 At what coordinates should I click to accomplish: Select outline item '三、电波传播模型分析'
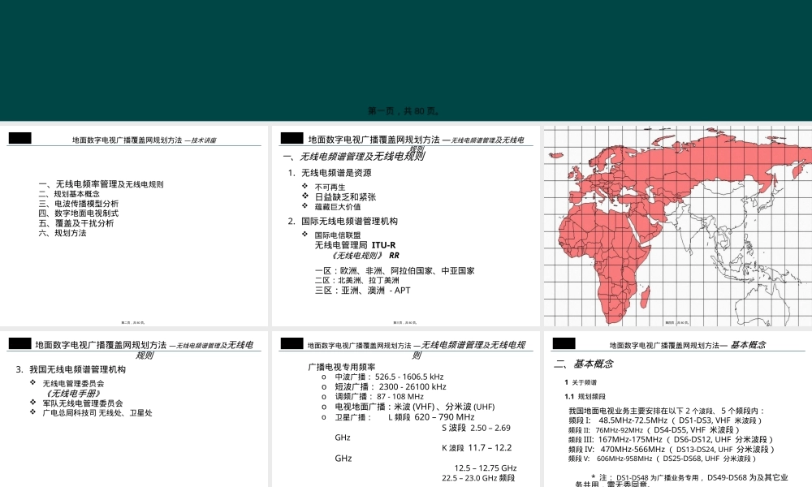click(x=79, y=204)
